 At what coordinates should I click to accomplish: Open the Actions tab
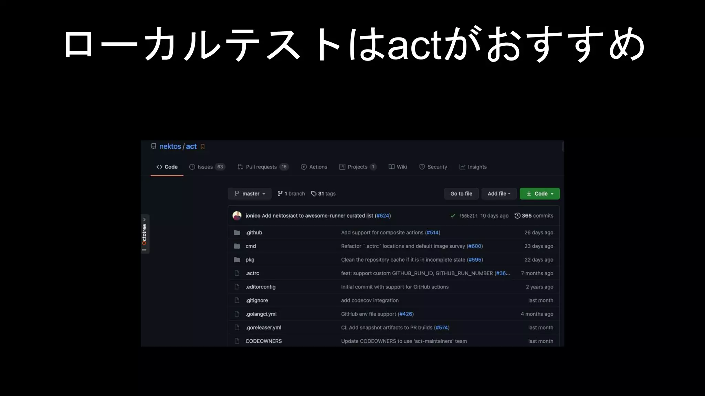314,167
